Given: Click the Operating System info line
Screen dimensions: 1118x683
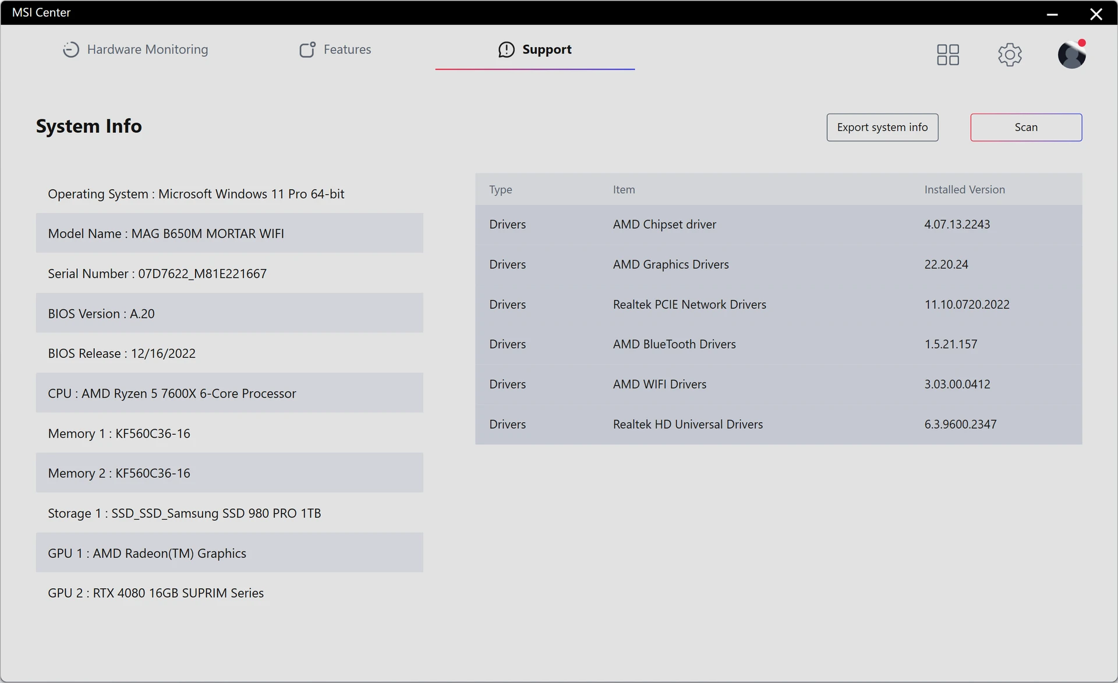Looking at the screenshot, I should pos(229,193).
